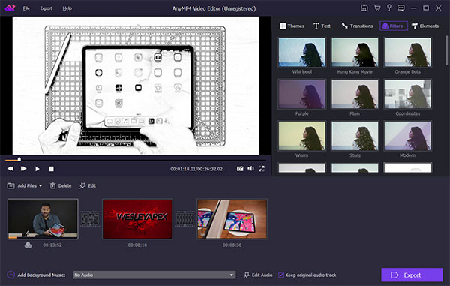Click the video progress seek bar
This screenshot has height=286, width=450.
[136, 159]
